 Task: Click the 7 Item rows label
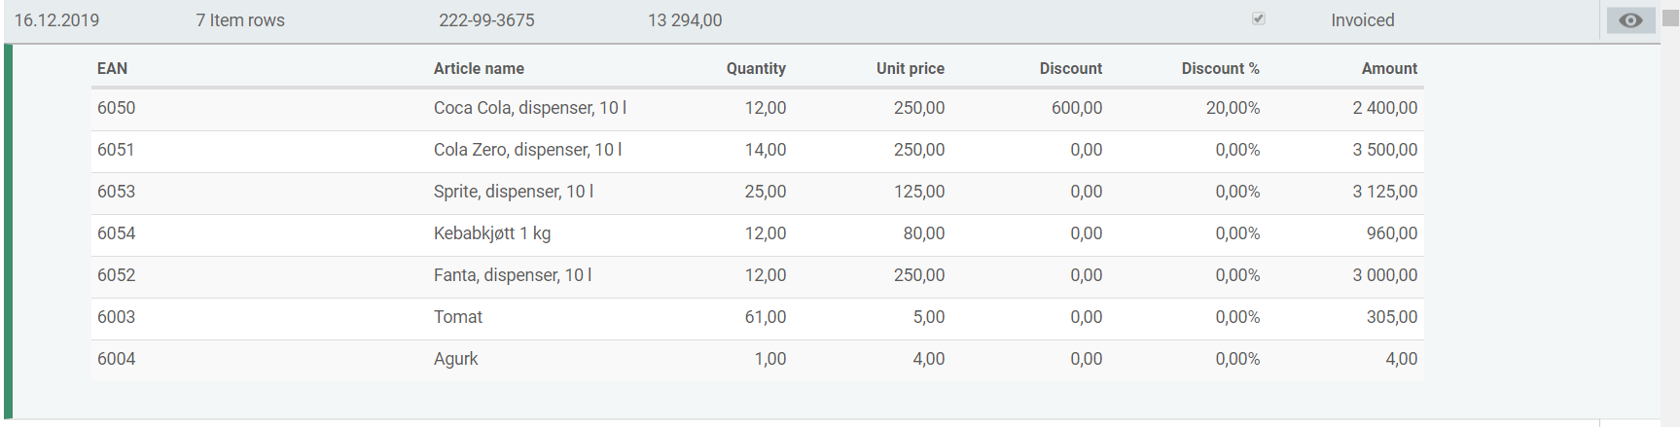[x=240, y=20]
